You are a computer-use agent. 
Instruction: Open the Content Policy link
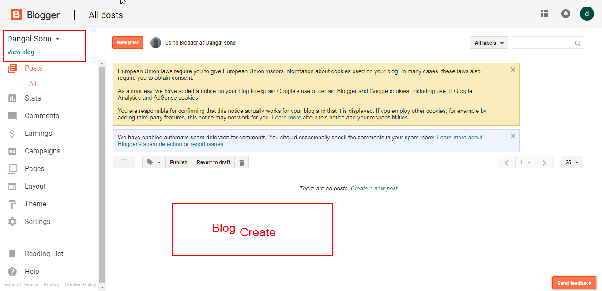point(80,285)
